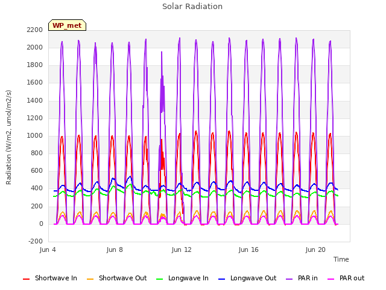
Task: Click the Jun 20 x-axis label
Action: click(x=315, y=250)
